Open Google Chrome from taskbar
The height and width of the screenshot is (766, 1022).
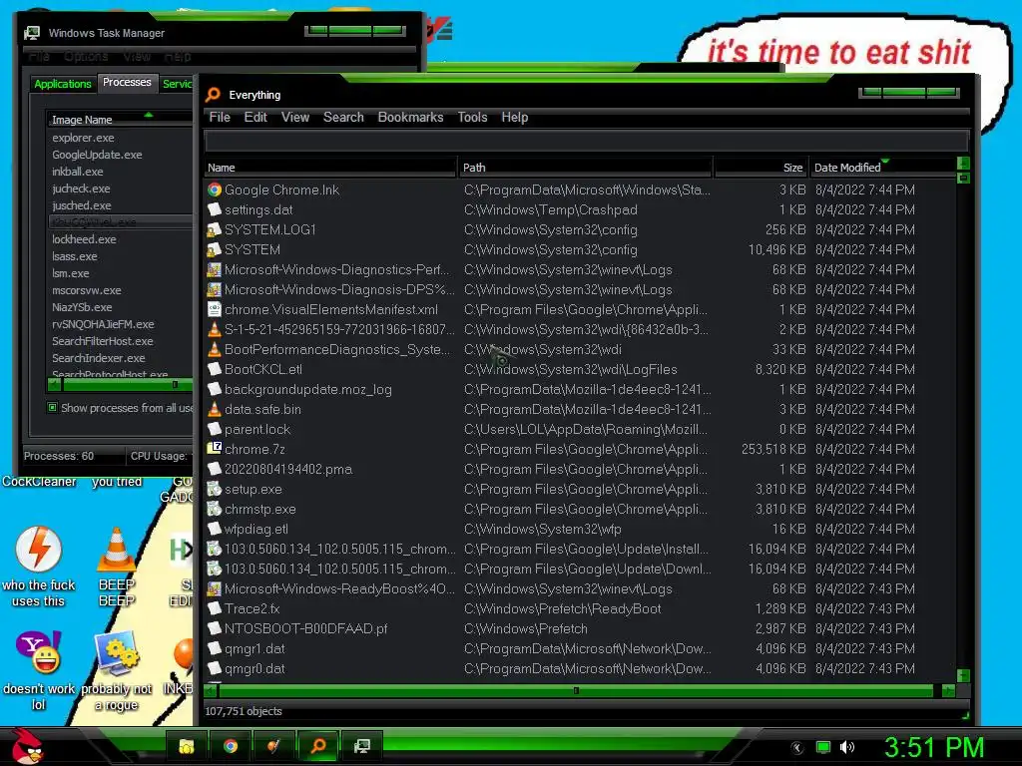(x=231, y=746)
